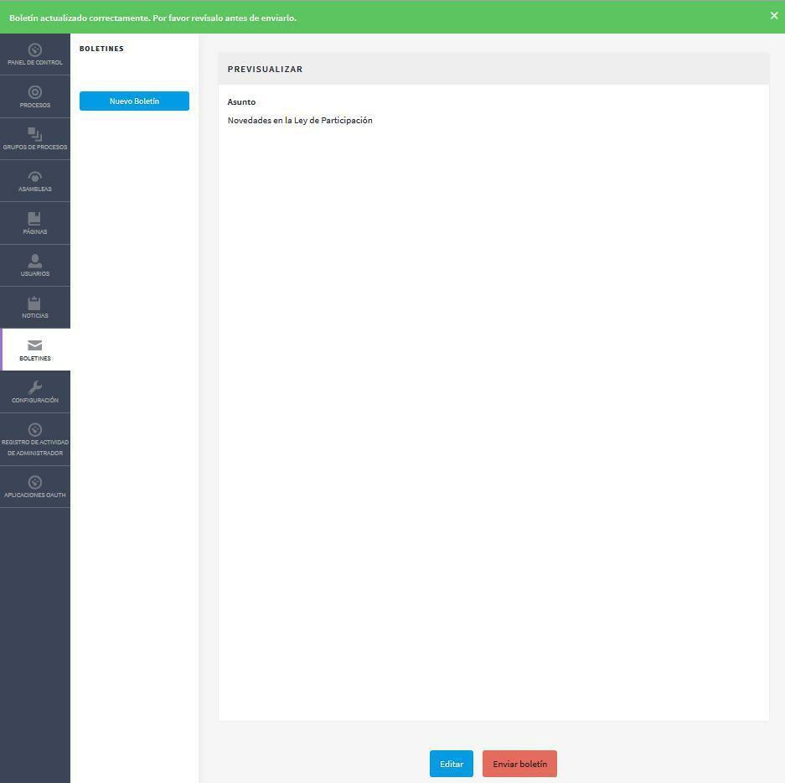Dismiss the green success notification
Screen dimensions: 785x783
click(773, 16)
